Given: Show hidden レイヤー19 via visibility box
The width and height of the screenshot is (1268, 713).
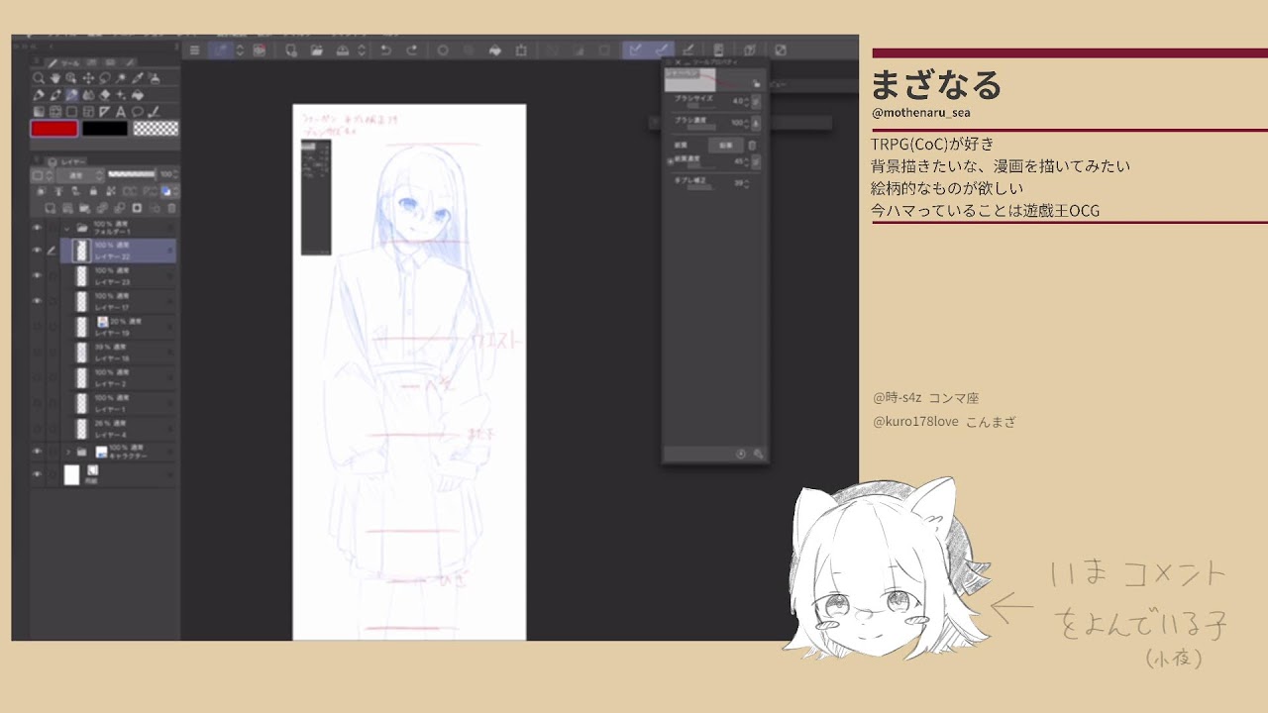Looking at the screenshot, I should coord(38,325).
